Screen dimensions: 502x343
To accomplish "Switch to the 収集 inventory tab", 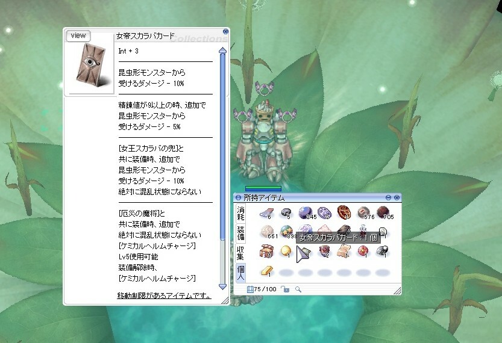I will (240, 253).
